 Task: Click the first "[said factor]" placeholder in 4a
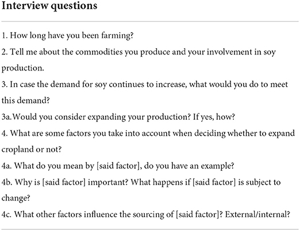coord(118,166)
